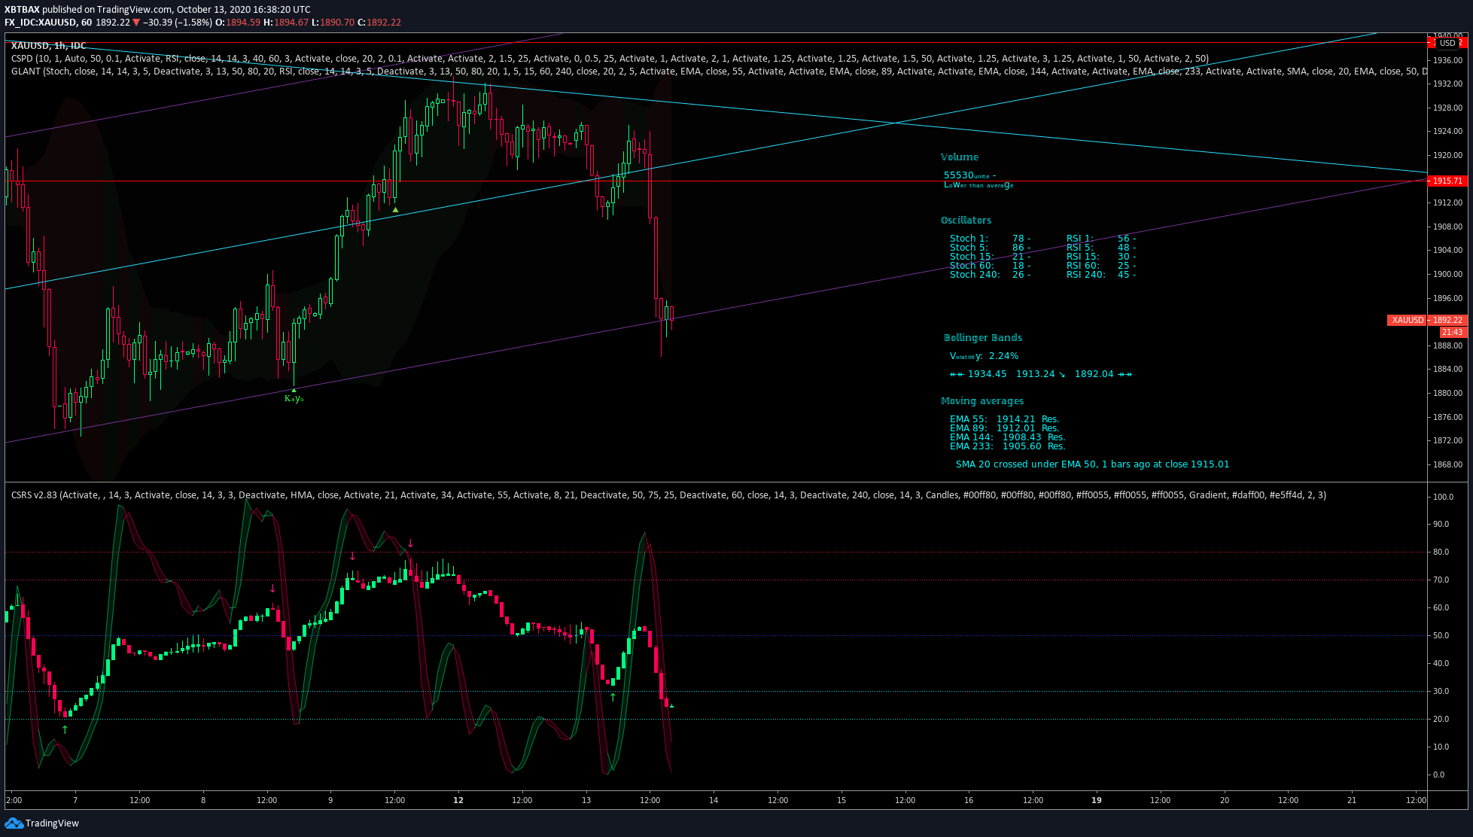
Task: Click the 'Bollinger Bands' heading
Action: 983,338
